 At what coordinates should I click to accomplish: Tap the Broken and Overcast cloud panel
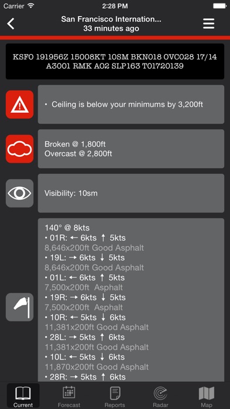pyautogui.click(x=131, y=149)
